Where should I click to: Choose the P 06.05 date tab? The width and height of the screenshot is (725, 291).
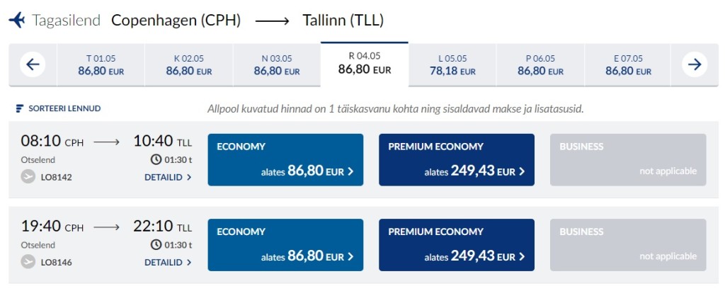point(540,64)
